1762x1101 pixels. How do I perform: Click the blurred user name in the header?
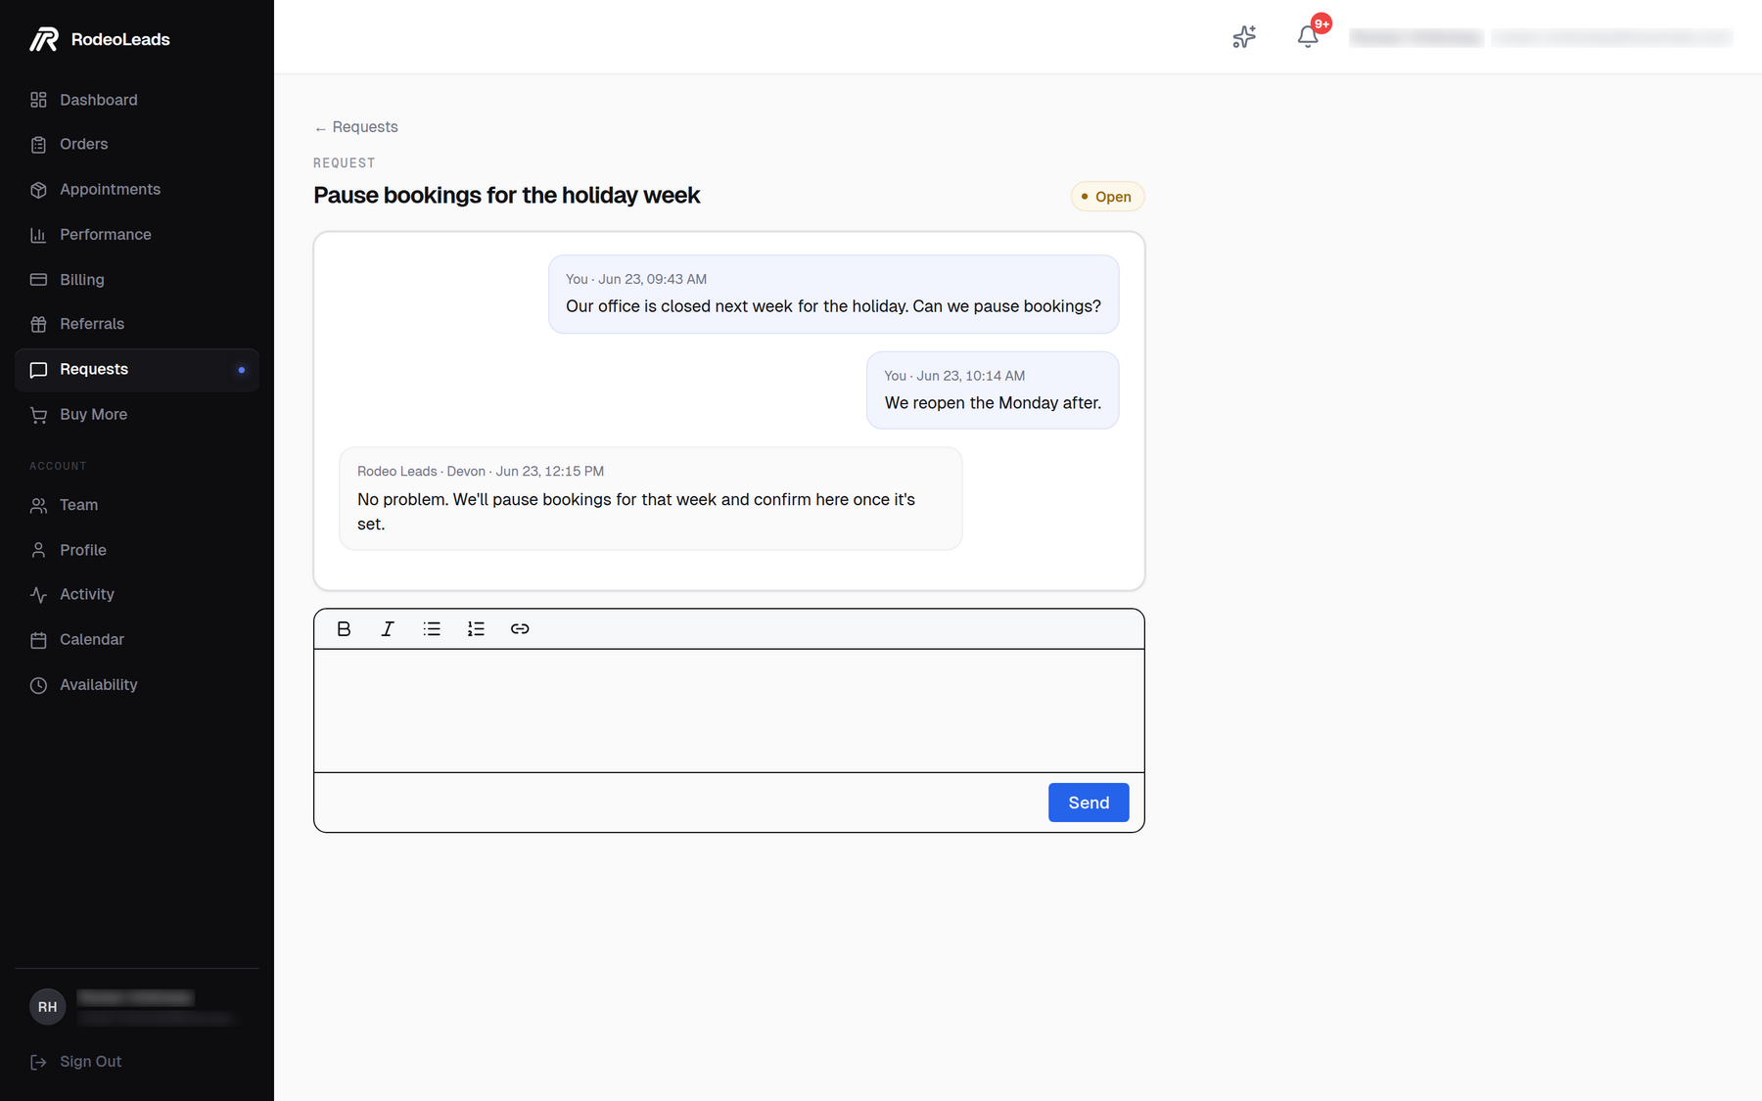click(1416, 37)
